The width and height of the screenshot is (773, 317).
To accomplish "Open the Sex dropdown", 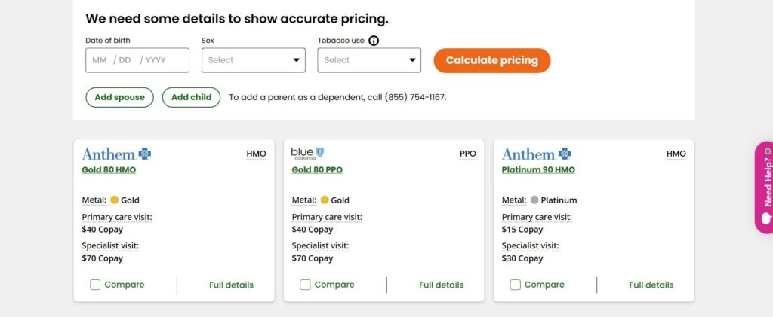I will (254, 60).
